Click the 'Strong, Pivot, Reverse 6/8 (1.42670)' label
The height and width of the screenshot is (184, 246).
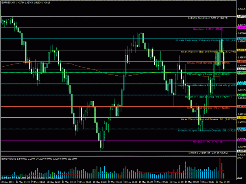click(208, 63)
